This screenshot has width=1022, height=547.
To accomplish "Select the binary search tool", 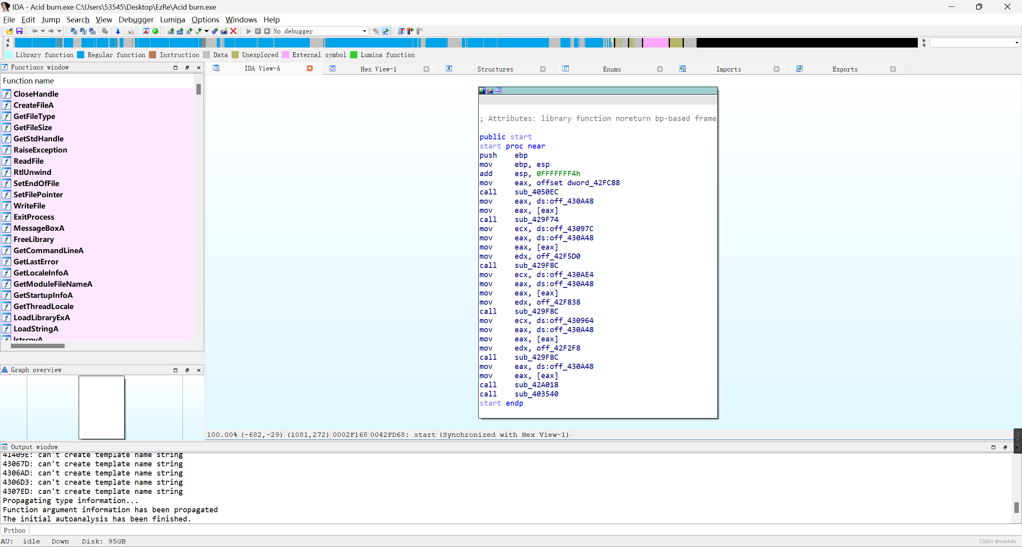I will [x=74, y=31].
